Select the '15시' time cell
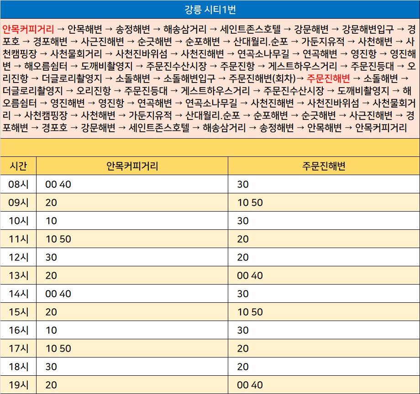The image size is (420, 394). pyautogui.click(x=18, y=312)
